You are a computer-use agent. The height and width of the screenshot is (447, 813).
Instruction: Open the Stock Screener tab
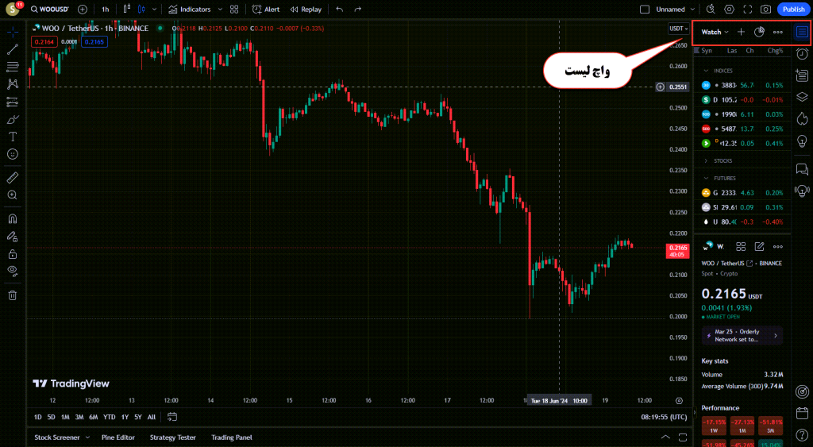[57, 437]
